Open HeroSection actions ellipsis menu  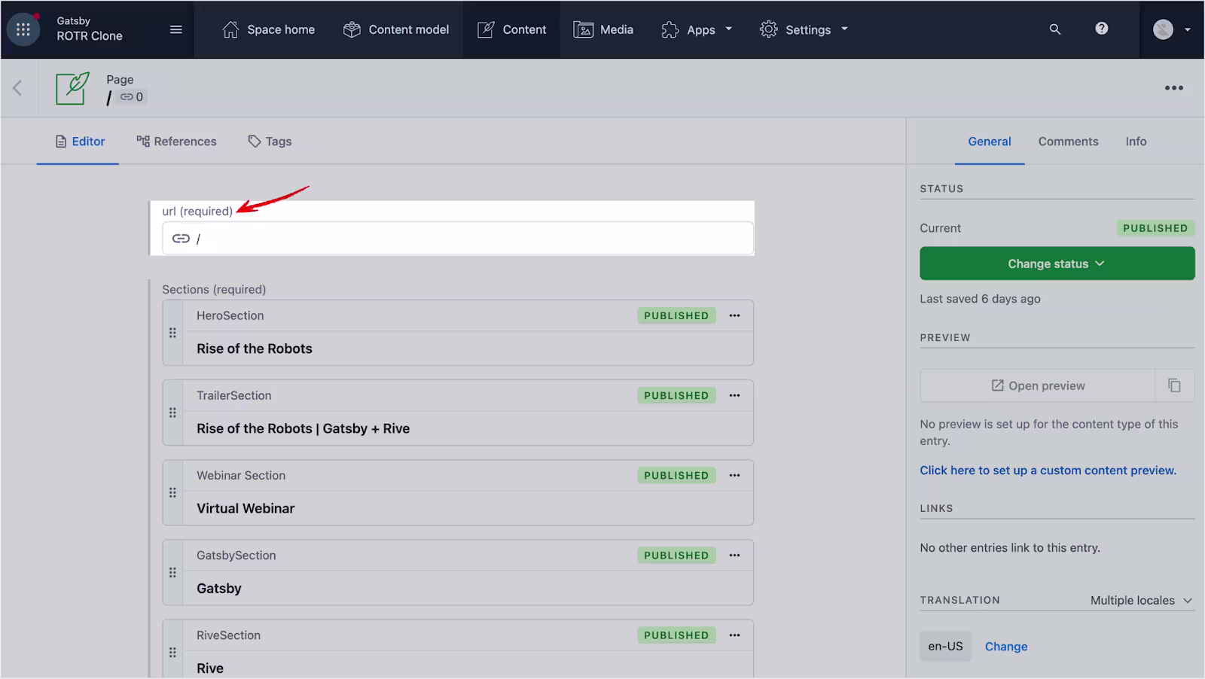point(734,315)
